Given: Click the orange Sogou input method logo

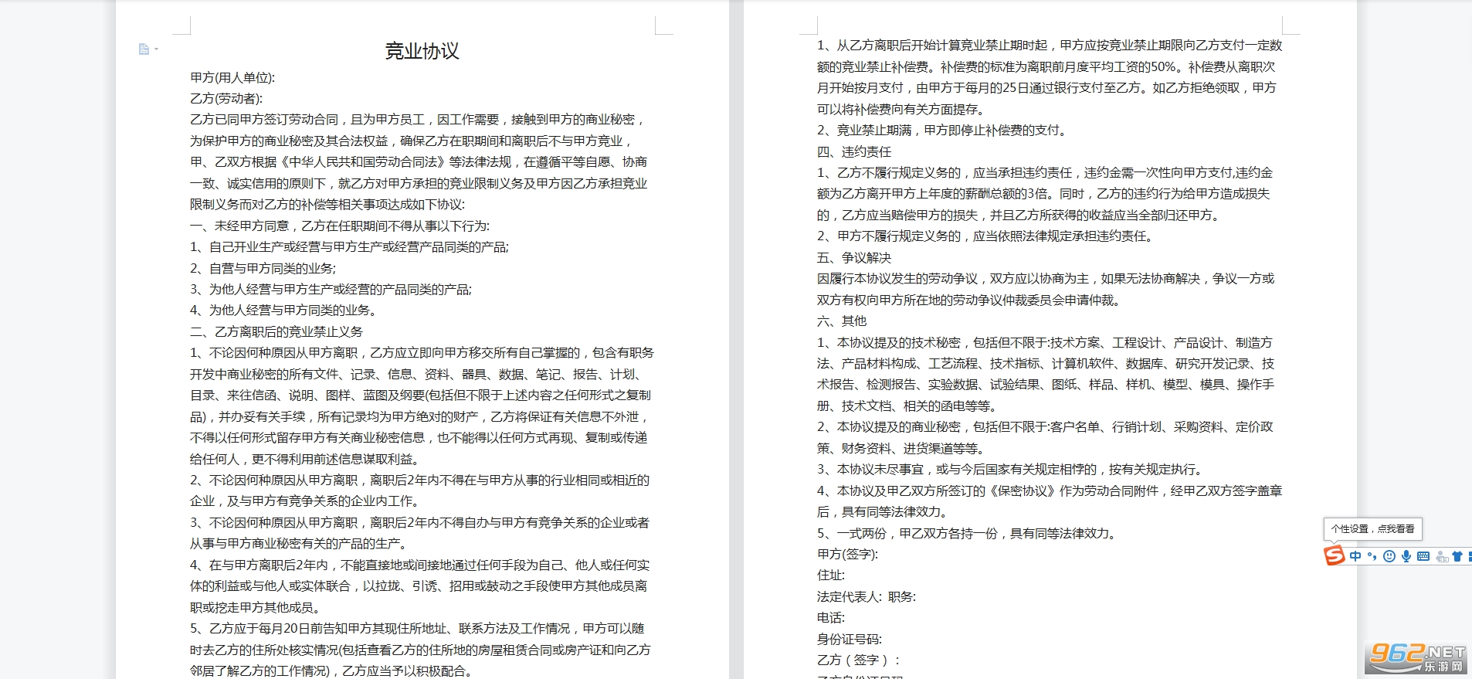Looking at the screenshot, I should pyautogui.click(x=1335, y=555).
